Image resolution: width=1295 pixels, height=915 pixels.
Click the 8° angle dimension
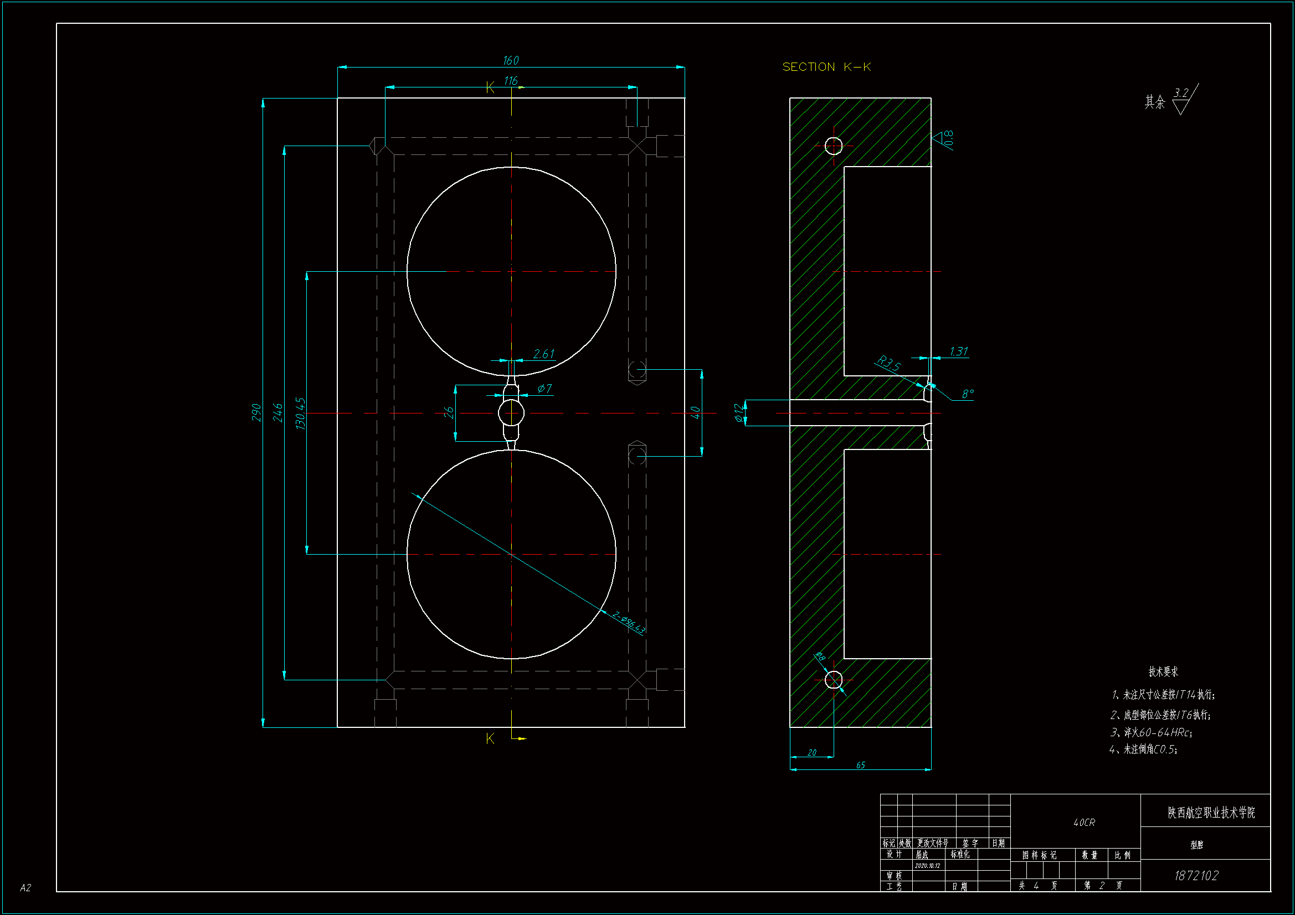(967, 394)
